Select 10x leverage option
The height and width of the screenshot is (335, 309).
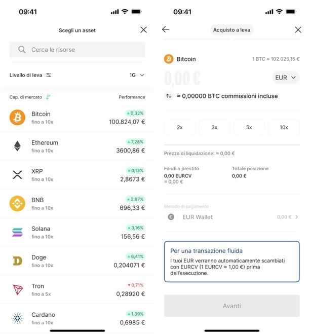(x=284, y=127)
